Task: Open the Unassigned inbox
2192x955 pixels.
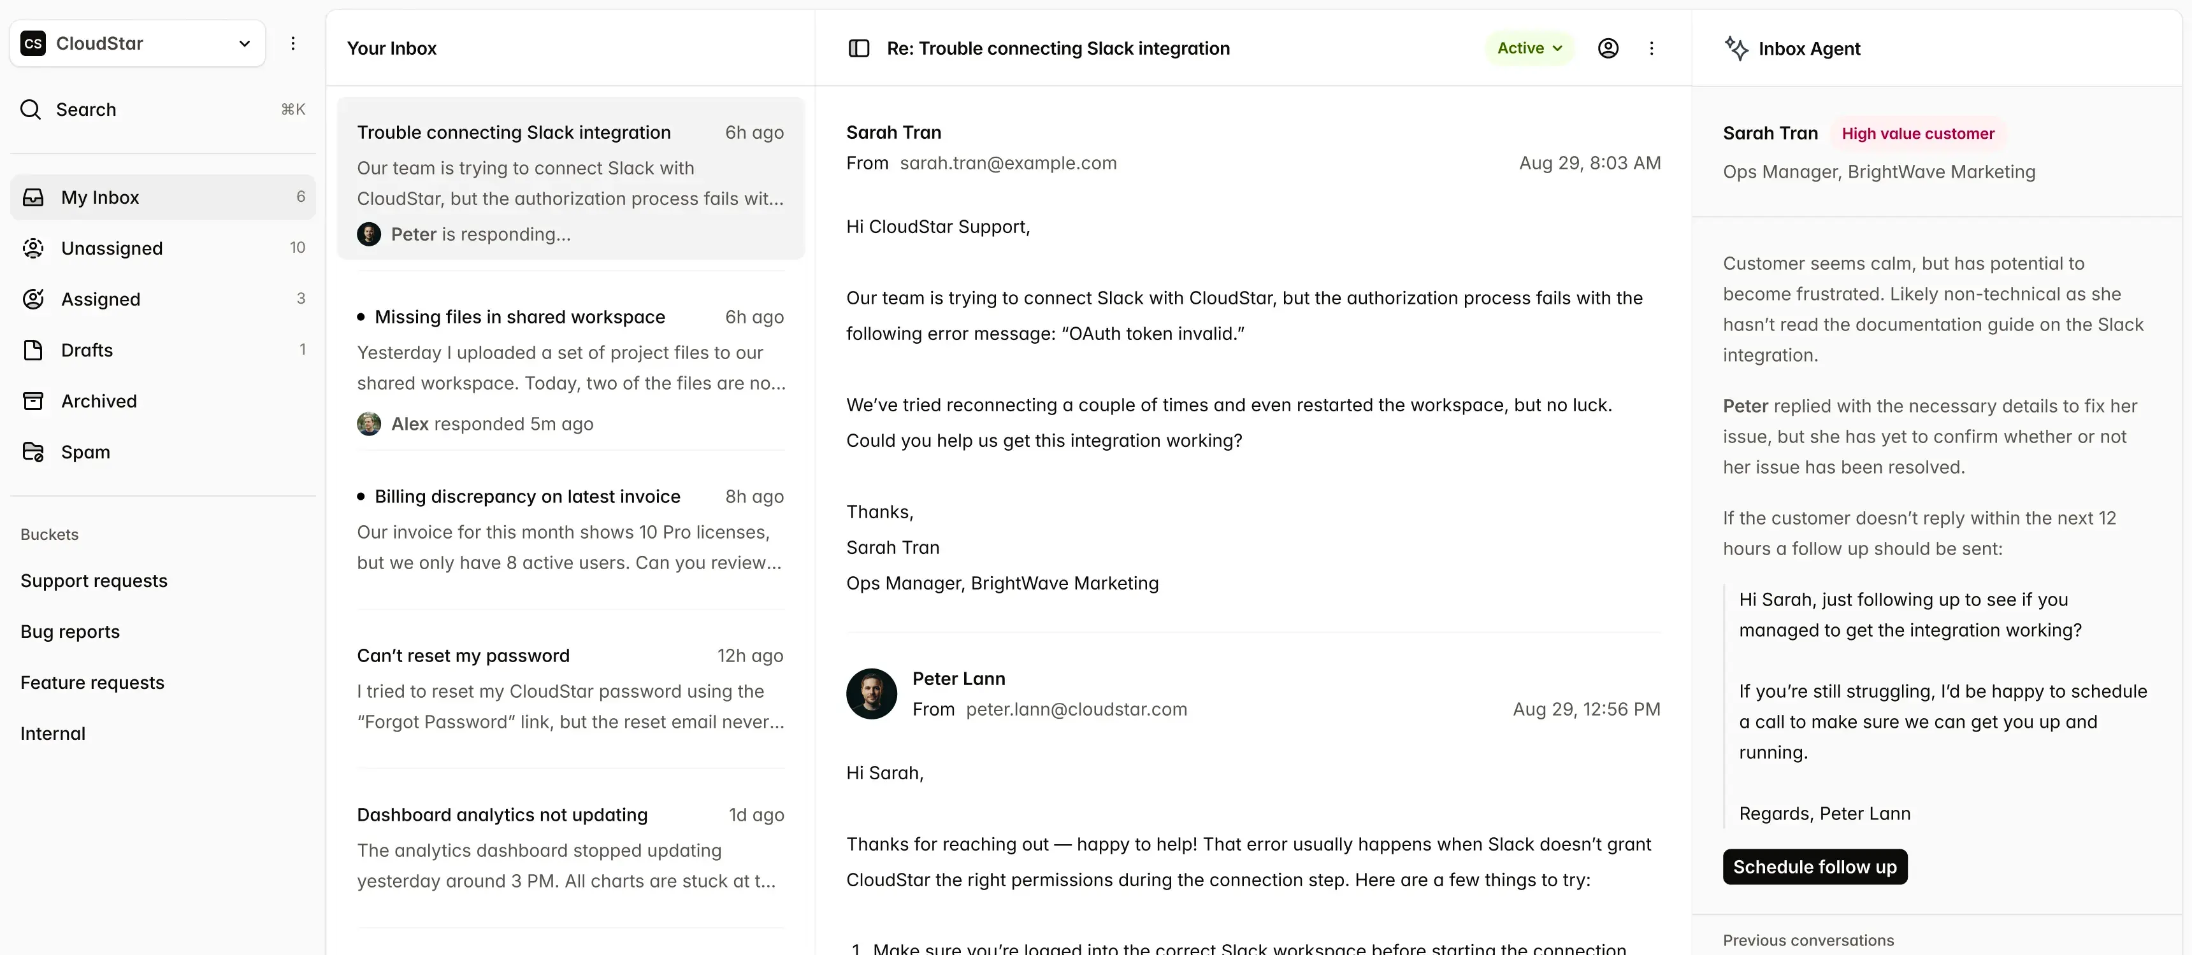Action: pos(112,248)
